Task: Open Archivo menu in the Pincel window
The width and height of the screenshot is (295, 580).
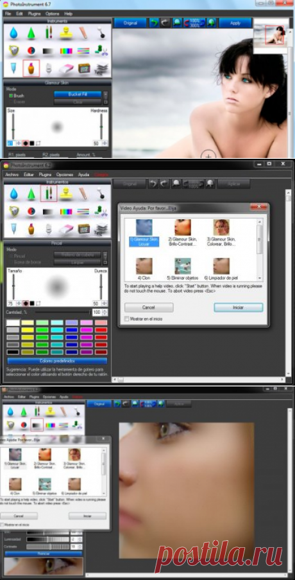Action: pos(12,174)
